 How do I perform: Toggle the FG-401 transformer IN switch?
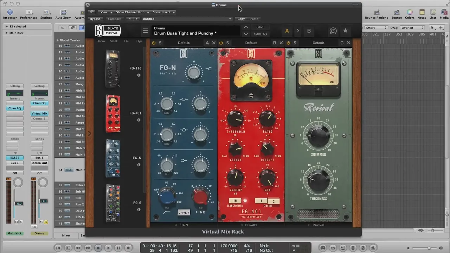(x=235, y=201)
